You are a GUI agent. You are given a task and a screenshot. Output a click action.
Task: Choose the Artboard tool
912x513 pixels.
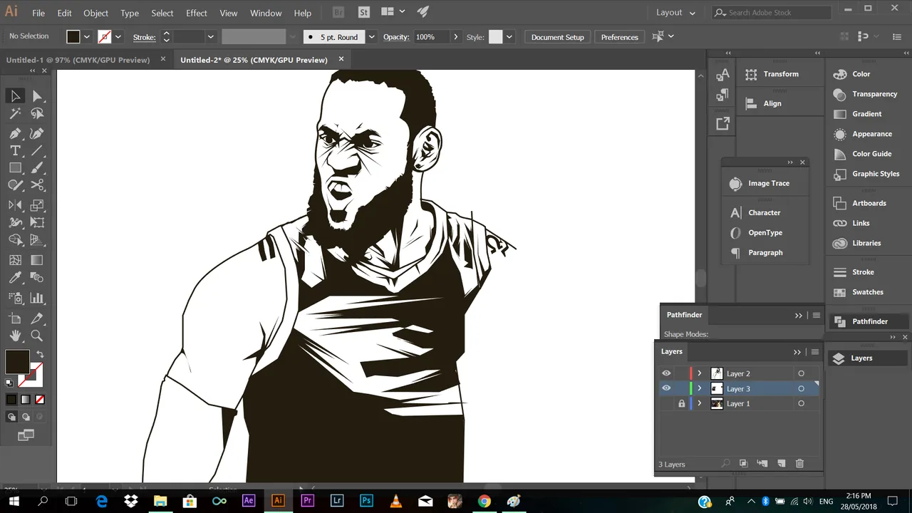(15, 318)
